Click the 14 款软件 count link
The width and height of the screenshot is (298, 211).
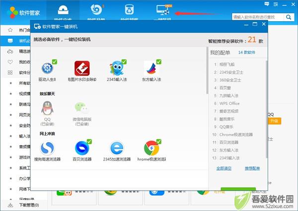(x=247, y=53)
